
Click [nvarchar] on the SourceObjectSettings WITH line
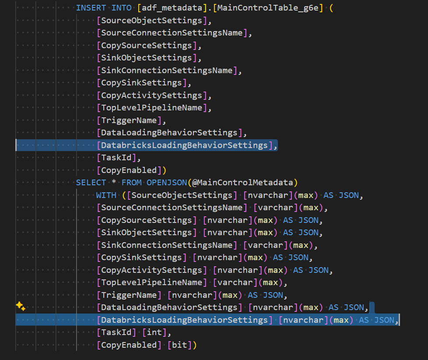point(268,195)
